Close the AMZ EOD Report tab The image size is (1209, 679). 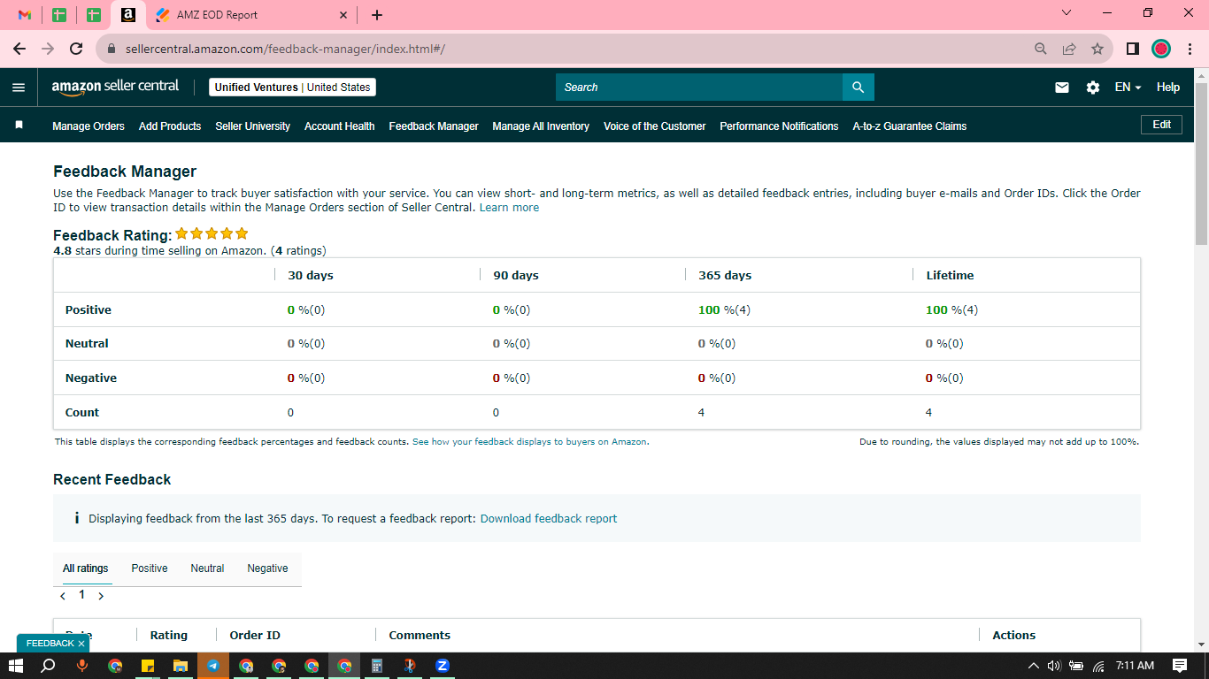343,15
